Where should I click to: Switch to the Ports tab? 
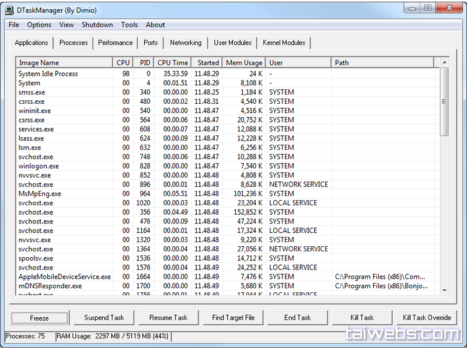pos(151,43)
